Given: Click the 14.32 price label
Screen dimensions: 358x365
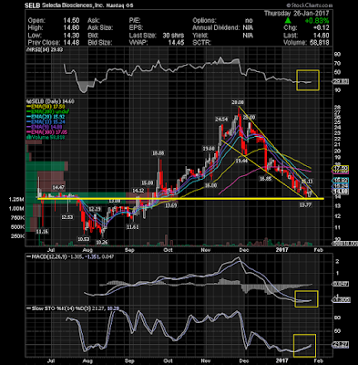Looking at the screenshot, I should [x=138, y=191].
